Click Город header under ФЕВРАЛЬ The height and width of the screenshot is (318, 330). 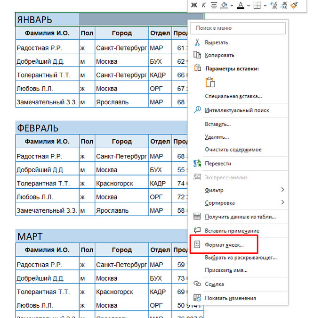(122, 141)
